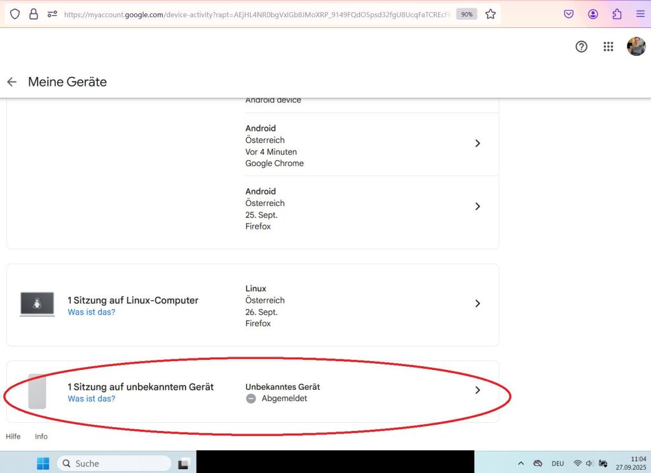This screenshot has width=651, height=473.
Task: Click the 90% zoom level badge
Action: 467,14
